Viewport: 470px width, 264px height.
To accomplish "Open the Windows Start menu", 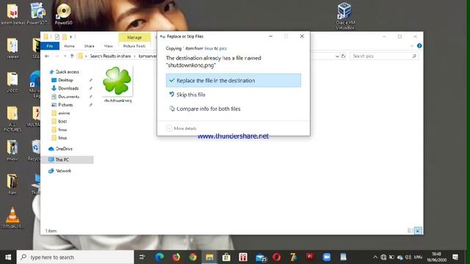I will coord(8,257).
